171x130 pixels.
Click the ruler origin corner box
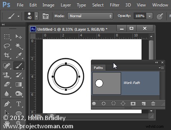coord(33,36)
